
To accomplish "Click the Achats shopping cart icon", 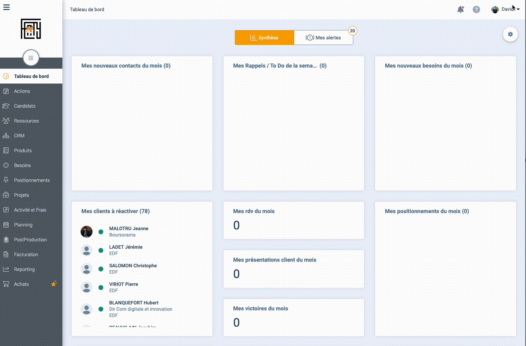I will tap(6, 284).
